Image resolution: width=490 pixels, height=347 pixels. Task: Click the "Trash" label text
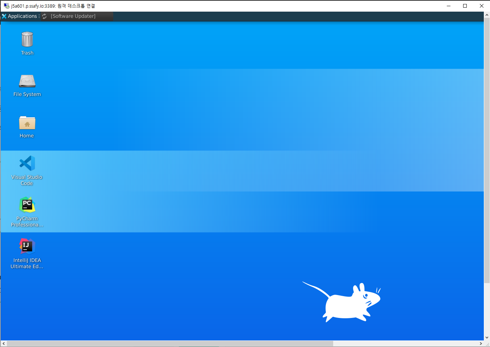coord(27,53)
